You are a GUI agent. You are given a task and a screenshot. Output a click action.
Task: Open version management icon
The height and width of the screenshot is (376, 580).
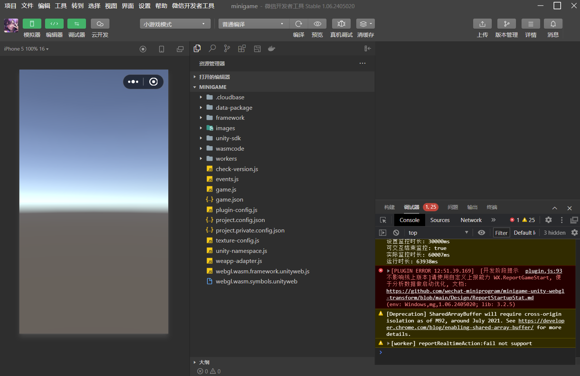(507, 24)
